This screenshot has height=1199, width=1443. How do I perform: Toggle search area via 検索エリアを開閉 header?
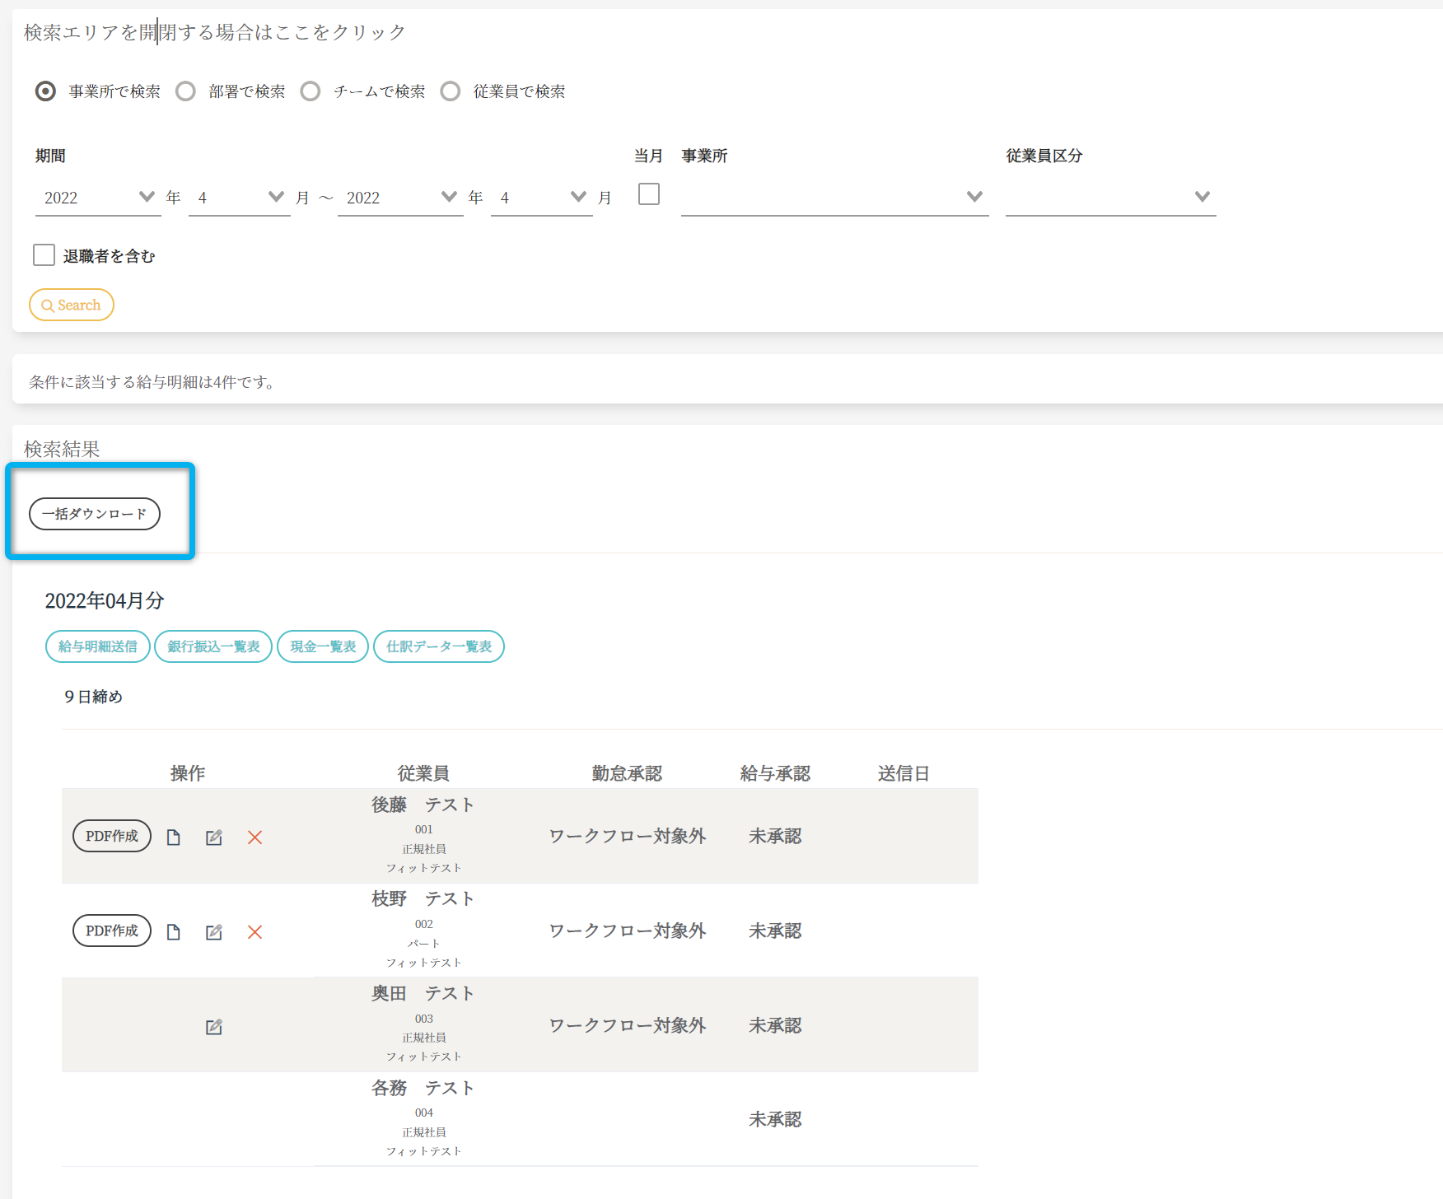coord(215,32)
